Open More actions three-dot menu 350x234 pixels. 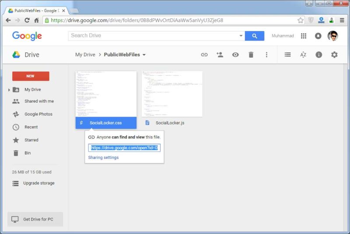(266, 55)
